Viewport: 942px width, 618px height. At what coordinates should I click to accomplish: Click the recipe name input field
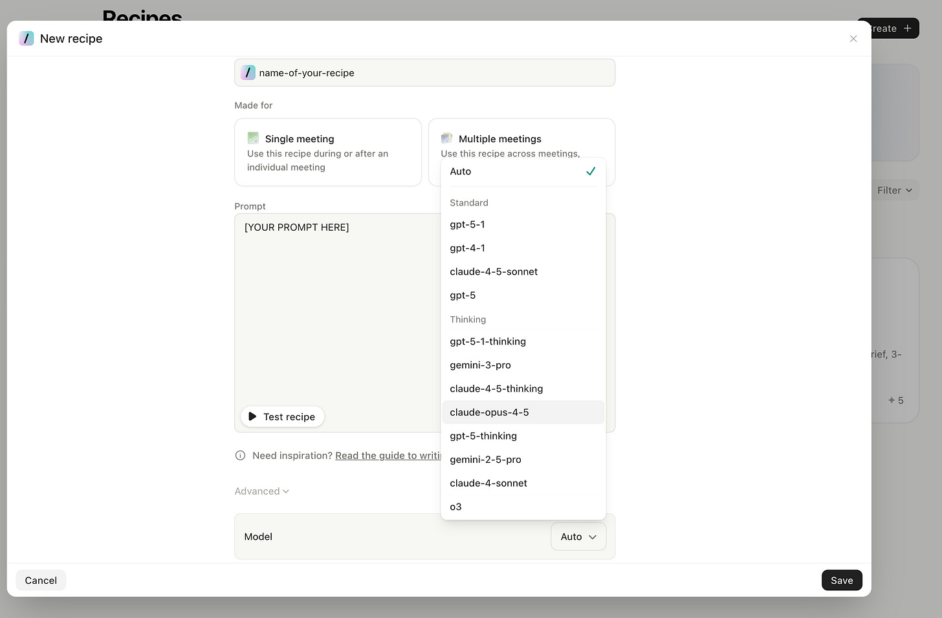[x=425, y=72]
